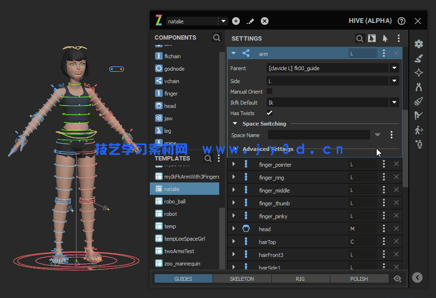This screenshot has height=298, width=436.
Task: Toggle the eye visibility icon at bottom
Action: click(397, 278)
